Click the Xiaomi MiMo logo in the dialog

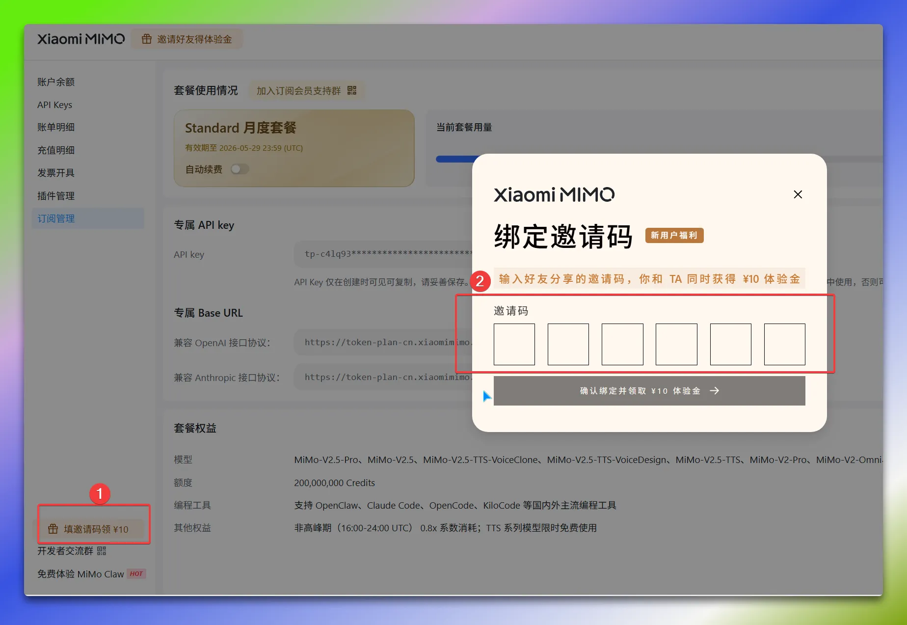click(x=554, y=194)
